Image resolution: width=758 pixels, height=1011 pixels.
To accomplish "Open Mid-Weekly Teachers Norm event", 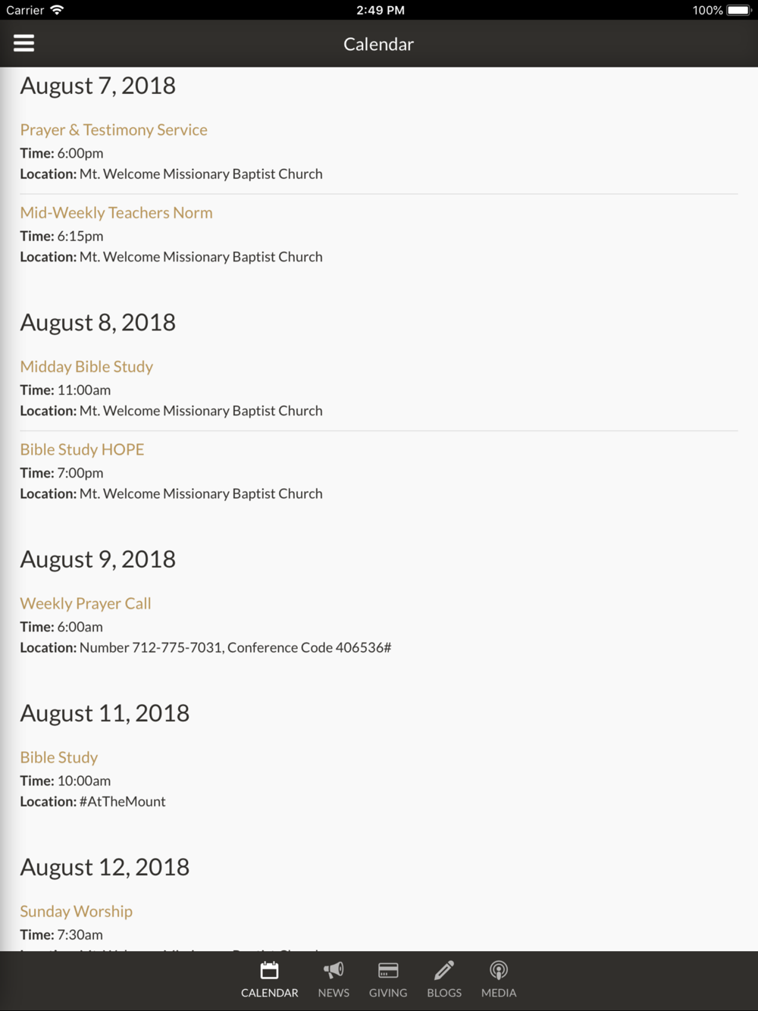I will [116, 213].
